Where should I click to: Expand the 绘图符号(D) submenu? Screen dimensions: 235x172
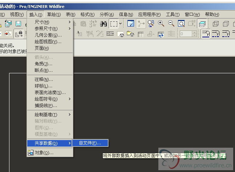coord(50,99)
